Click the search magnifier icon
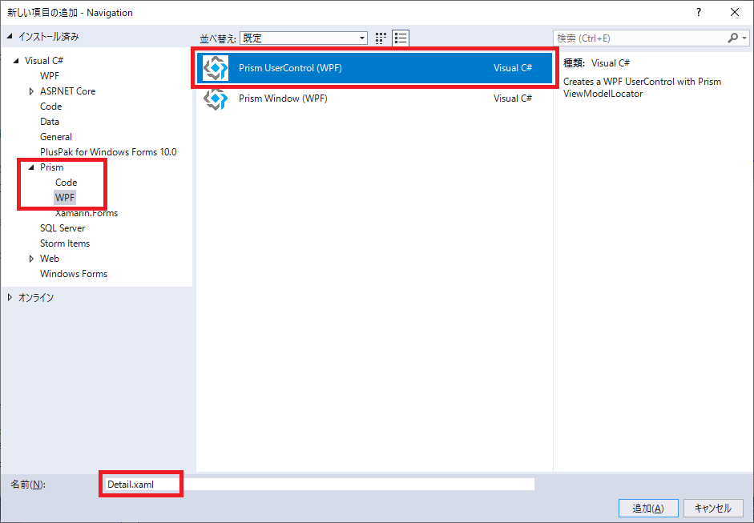 point(733,38)
